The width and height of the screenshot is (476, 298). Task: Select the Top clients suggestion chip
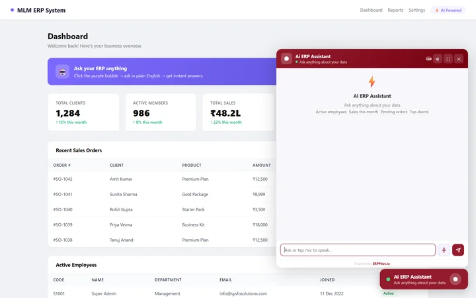[x=419, y=112]
